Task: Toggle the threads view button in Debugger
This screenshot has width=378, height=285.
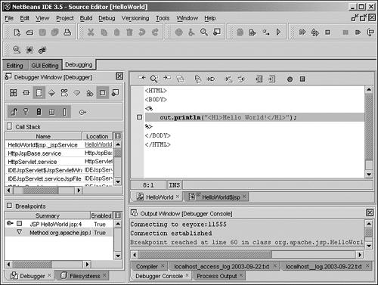Action: [x=26, y=93]
